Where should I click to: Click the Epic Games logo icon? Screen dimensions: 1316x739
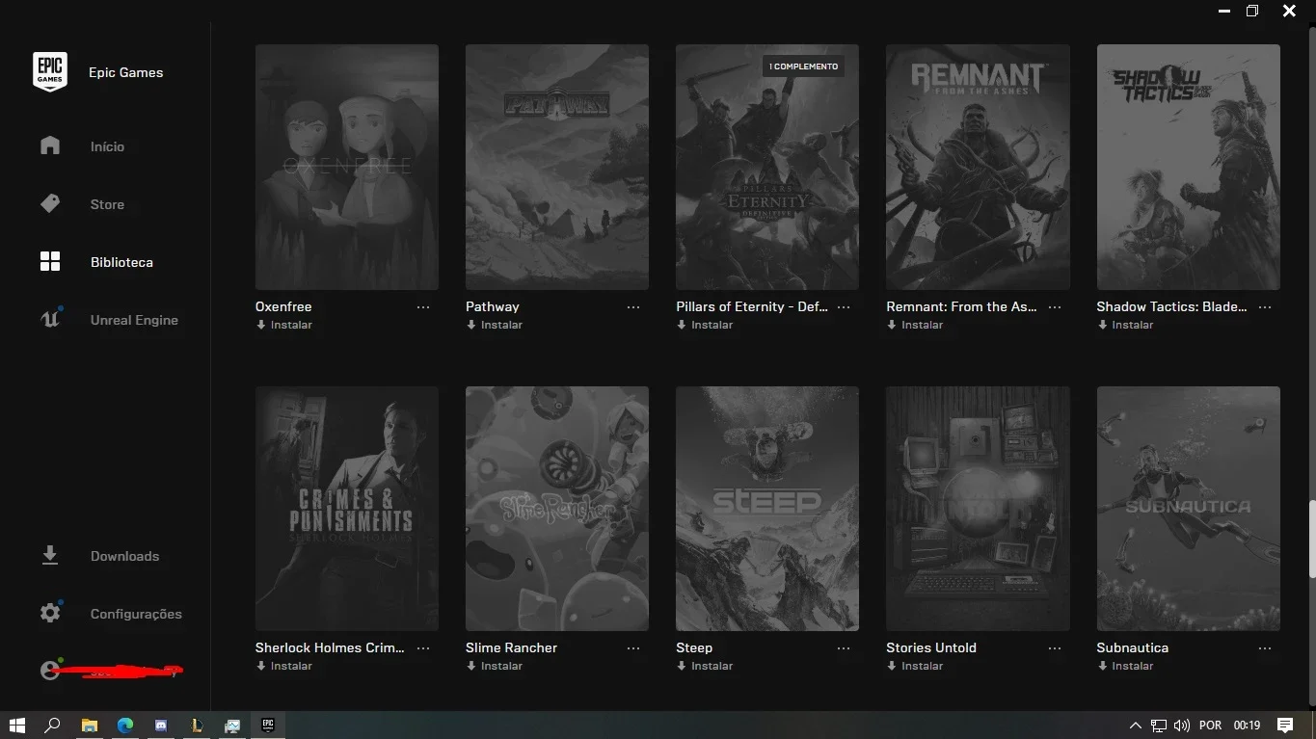coord(50,71)
